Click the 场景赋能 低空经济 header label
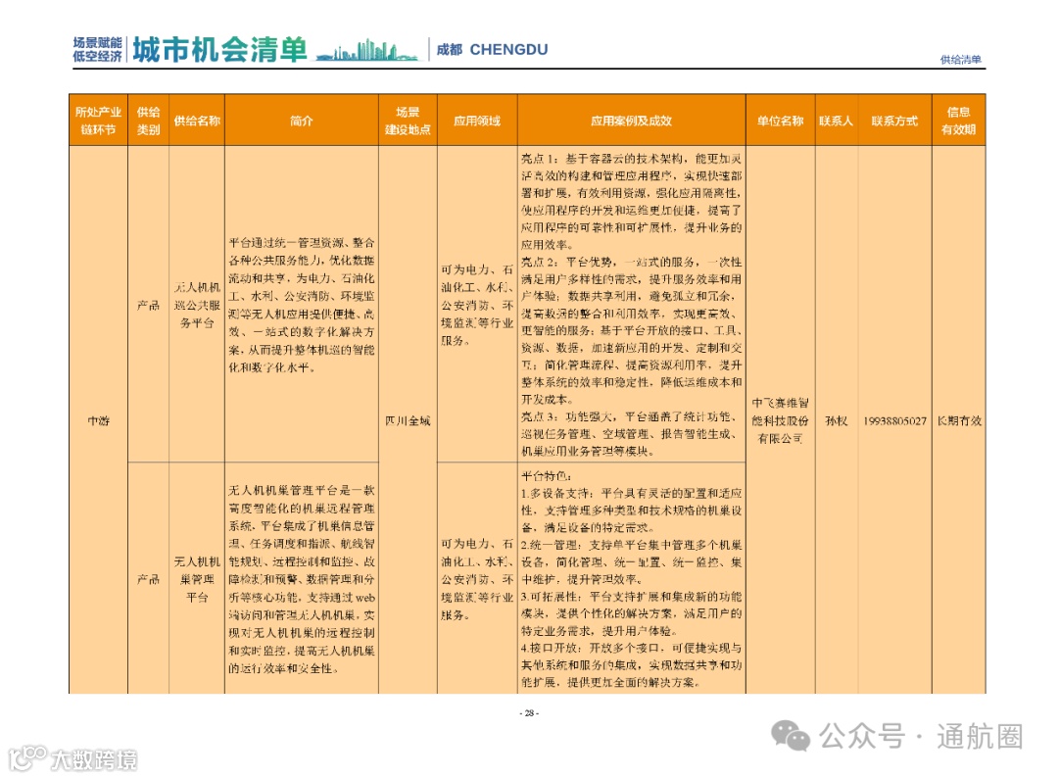The height and width of the screenshot is (779, 1058). click(x=98, y=49)
